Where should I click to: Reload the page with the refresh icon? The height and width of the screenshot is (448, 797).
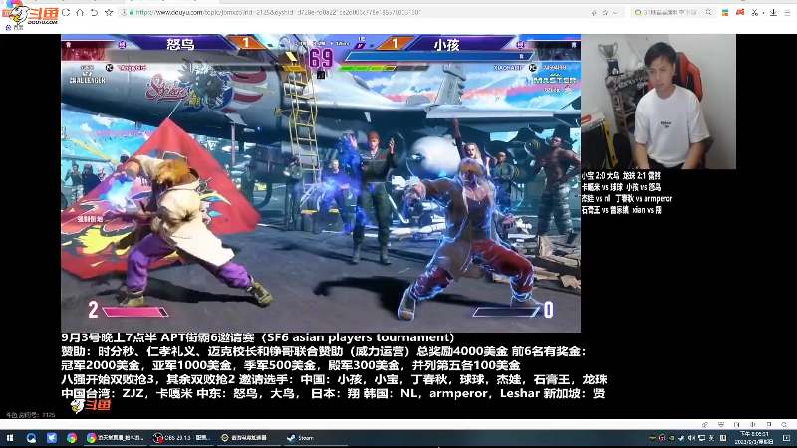point(66,12)
